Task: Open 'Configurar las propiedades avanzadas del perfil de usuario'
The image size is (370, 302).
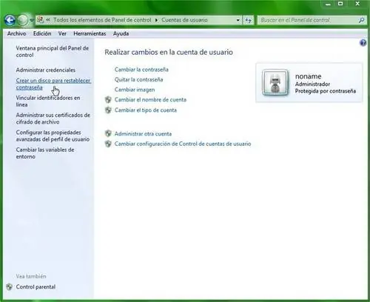Action: pyautogui.click(x=53, y=135)
